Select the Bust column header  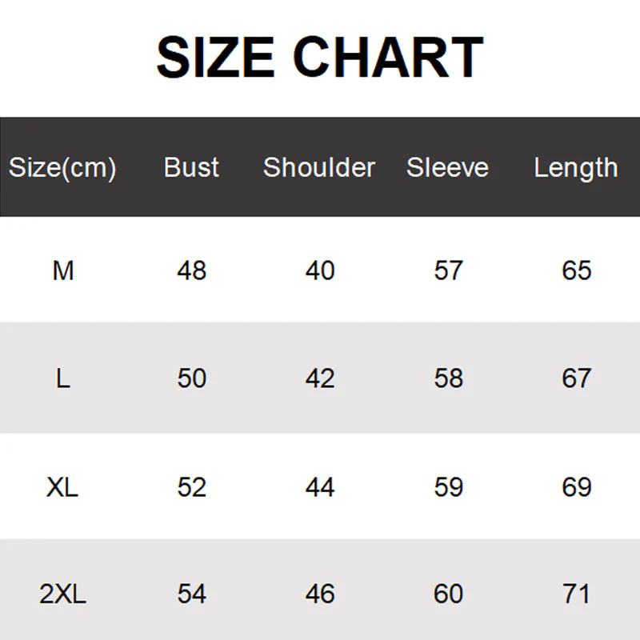pyautogui.click(x=191, y=167)
